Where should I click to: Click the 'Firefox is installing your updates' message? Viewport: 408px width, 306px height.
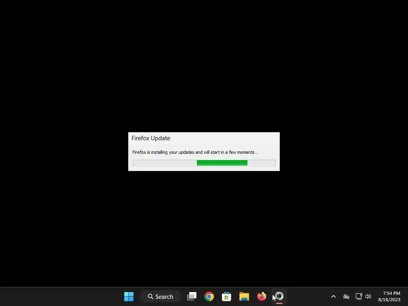(195, 152)
